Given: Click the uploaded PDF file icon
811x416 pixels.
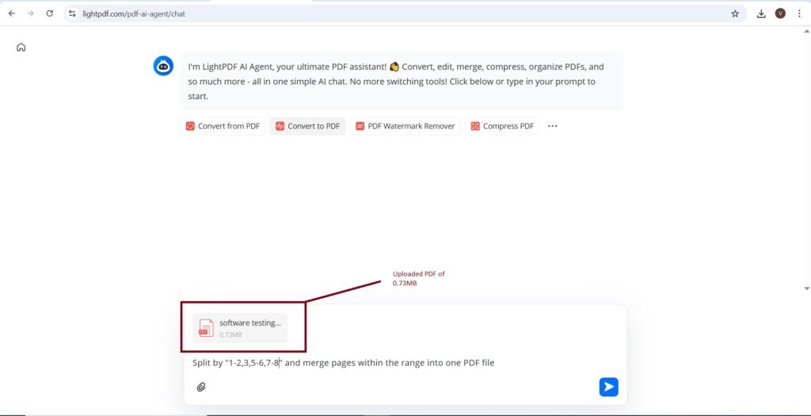Looking at the screenshot, I should point(206,327).
